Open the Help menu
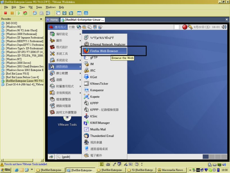The height and width of the screenshot is (173, 230). pyautogui.click(x=61, y=7)
